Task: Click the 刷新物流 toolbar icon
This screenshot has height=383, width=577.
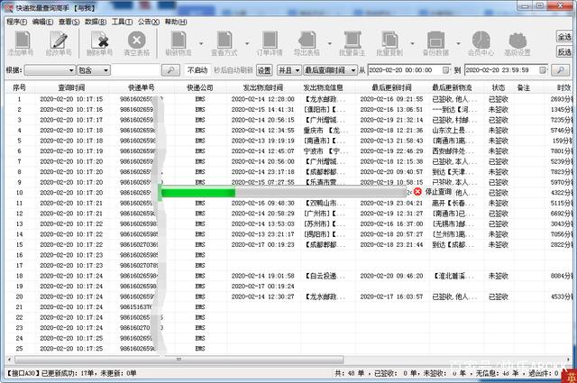Action: tap(179, 43)
